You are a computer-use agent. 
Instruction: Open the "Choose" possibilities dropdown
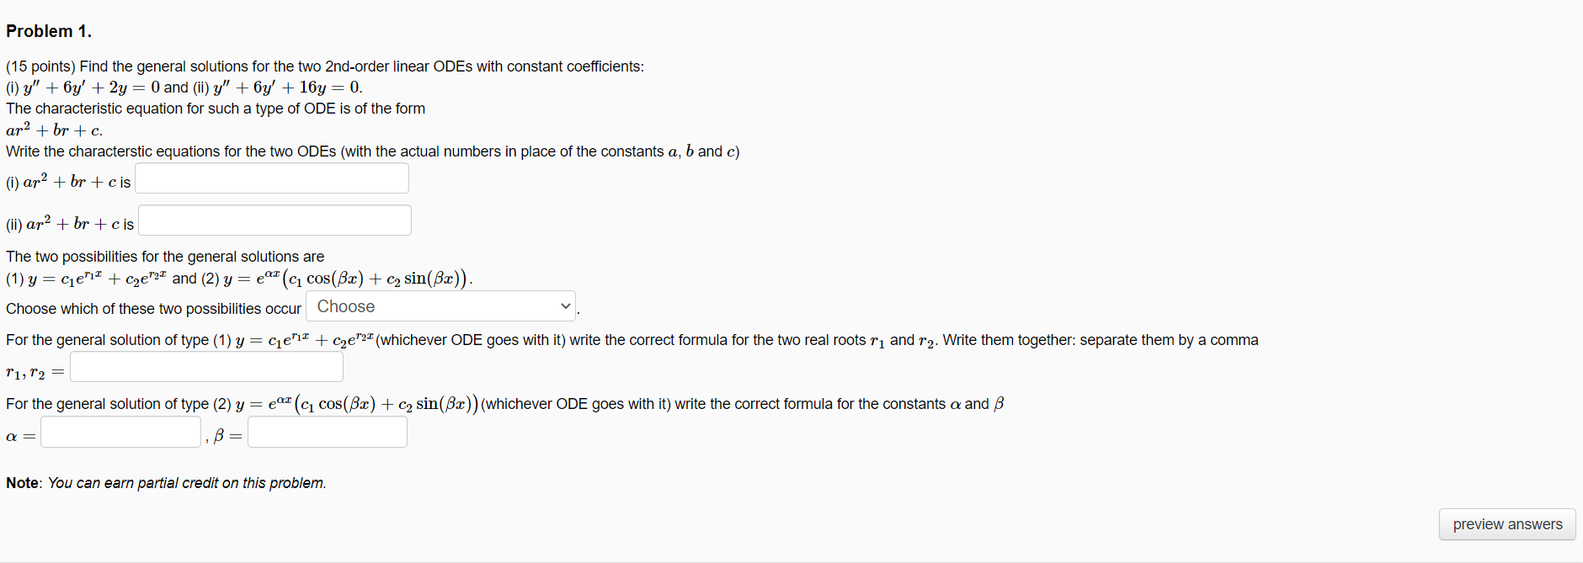[440, 306]
